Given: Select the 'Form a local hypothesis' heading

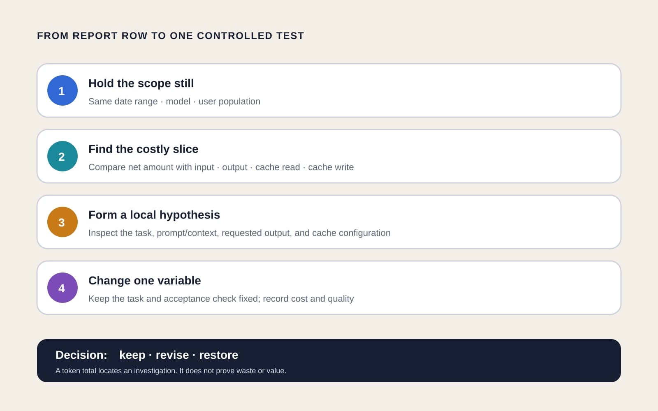Looking at the screenshot, I should pyautogui.click(x=154, y=215).
